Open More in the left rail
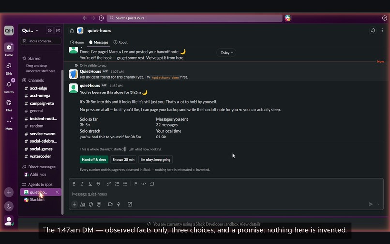Image resolution: width=390 pixels, height=244 pixels. 9,124
